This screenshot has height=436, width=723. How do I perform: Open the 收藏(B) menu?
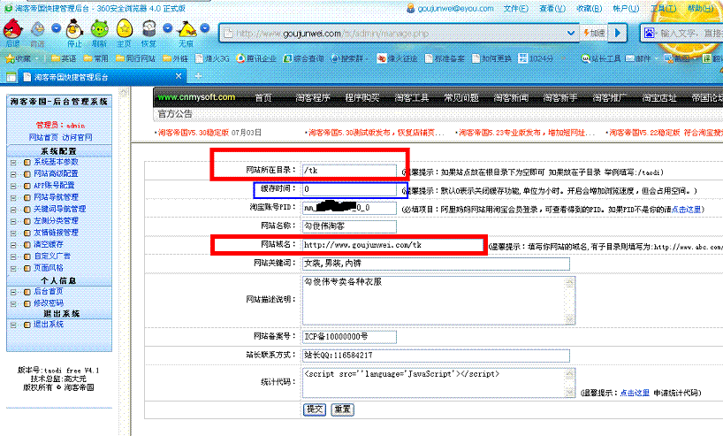click(x=589, y=8)
